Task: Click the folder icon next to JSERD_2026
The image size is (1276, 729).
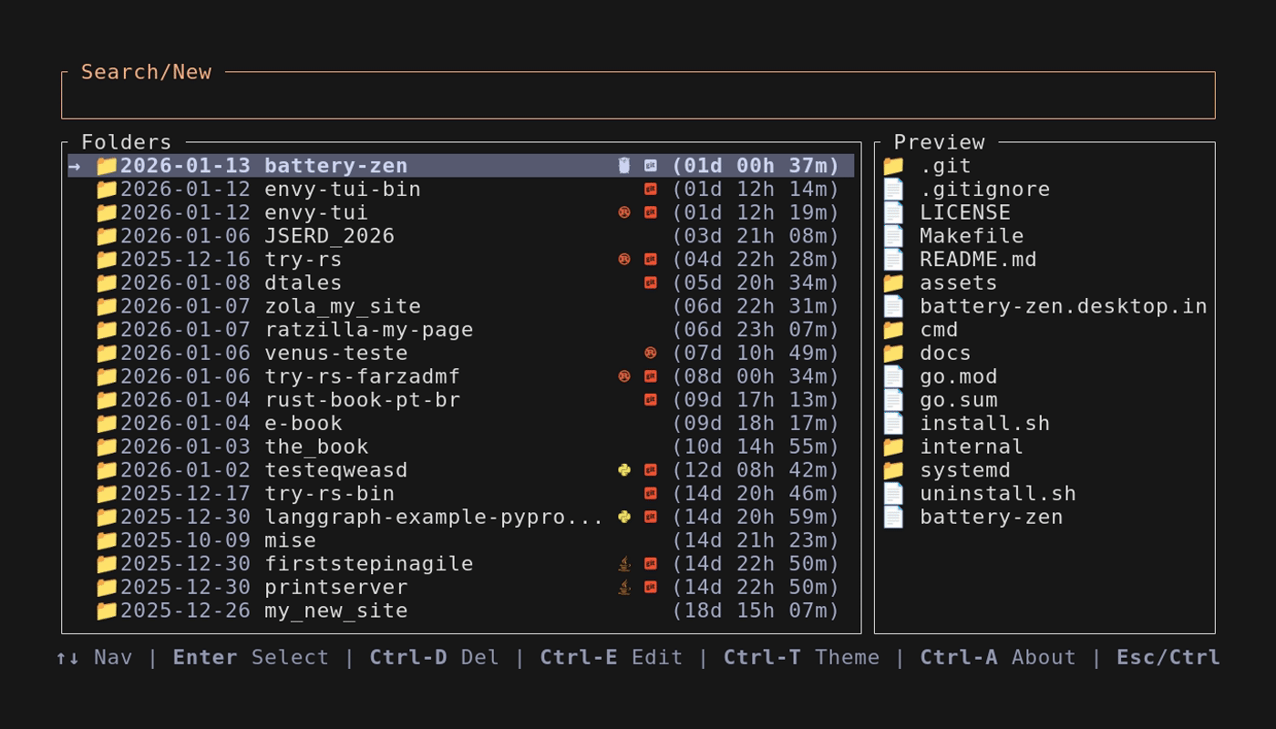Action: pos(105,235)
